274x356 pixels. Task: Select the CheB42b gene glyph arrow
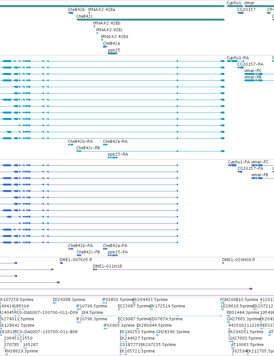(71, 13)
